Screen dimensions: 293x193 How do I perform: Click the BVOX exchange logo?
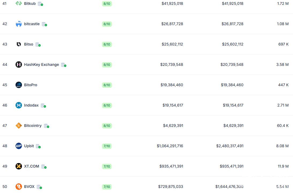point(19,187)
